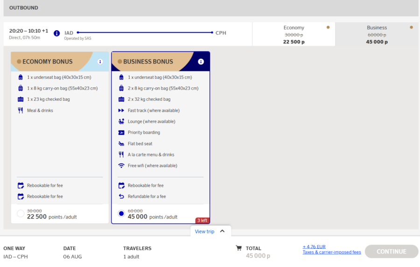Click the Flat bed seat icon
The width and height of the screenshot is (420, 267).
point(121,144)
